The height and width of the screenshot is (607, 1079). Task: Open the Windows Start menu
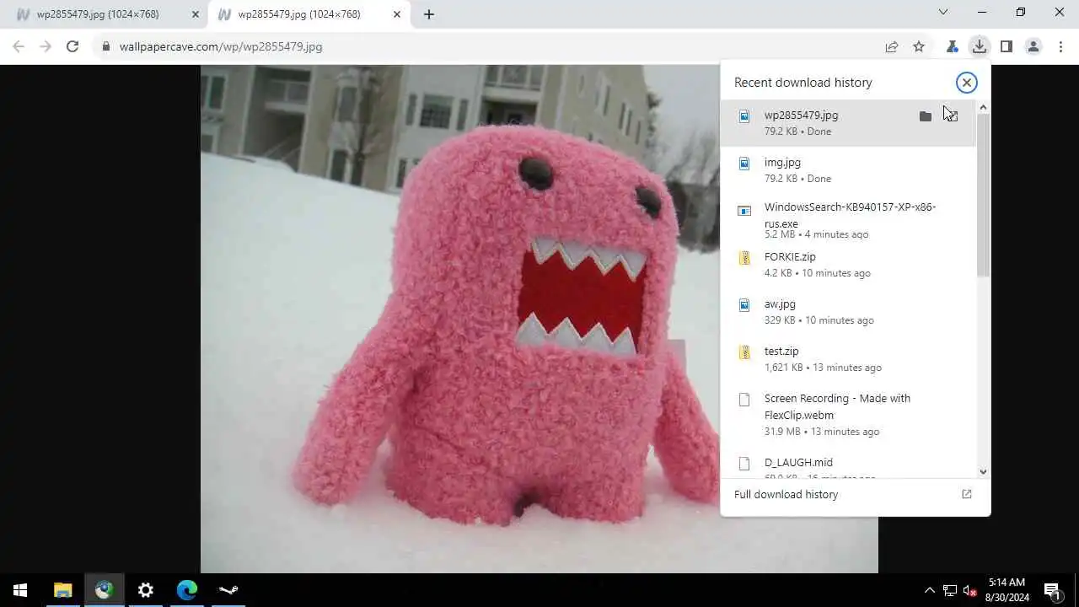click(20, 590)
